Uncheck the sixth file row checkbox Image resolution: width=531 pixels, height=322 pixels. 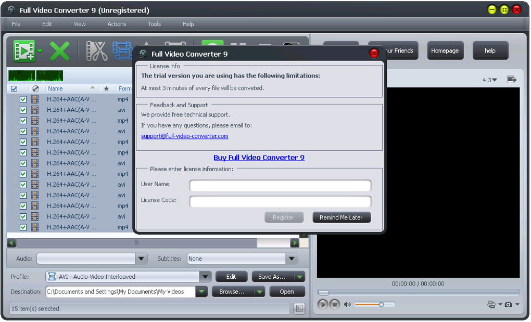(x=23, y=152)
